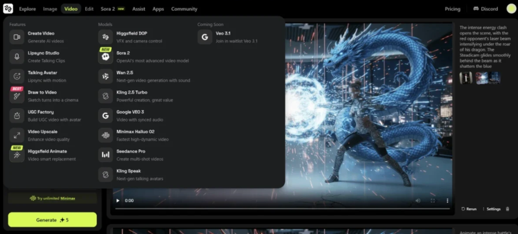This screenshot has height=234, width=518.
Task: Open the Pricing page
Action: [452, 9]
